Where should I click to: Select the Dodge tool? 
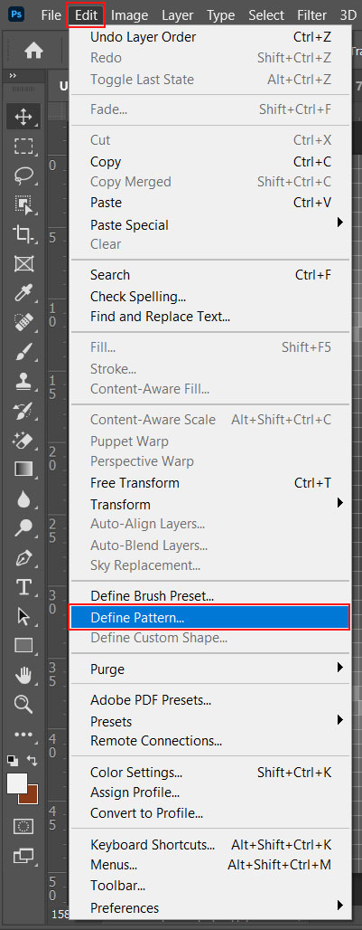[x=23, y=527]
